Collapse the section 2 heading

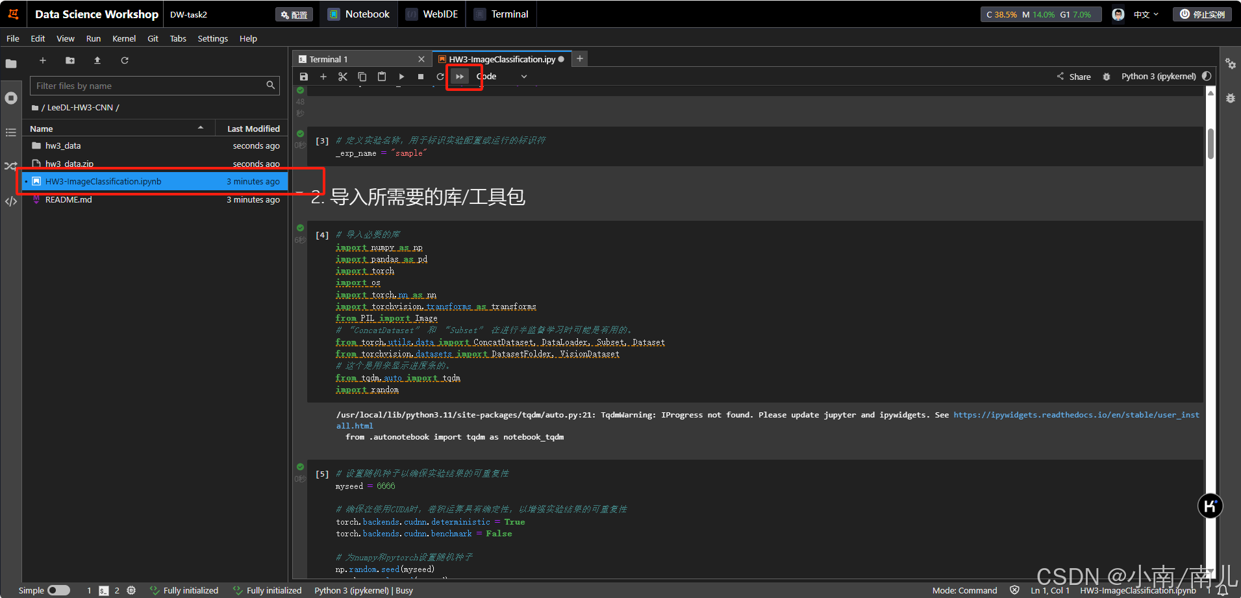pyautogui.click(x=299, y=193)
